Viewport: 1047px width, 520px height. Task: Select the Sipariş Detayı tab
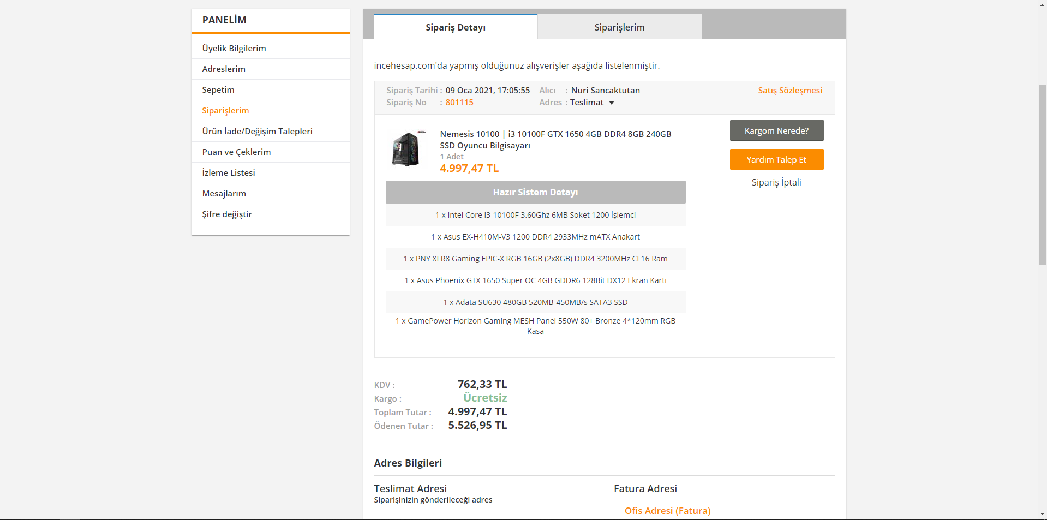pyautogui.click(x=456, y=27)
